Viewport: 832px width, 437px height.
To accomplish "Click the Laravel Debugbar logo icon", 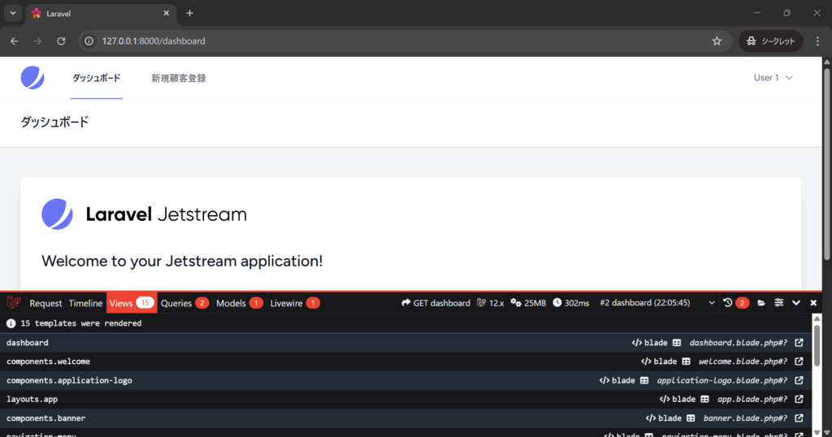I will (14, 303).
